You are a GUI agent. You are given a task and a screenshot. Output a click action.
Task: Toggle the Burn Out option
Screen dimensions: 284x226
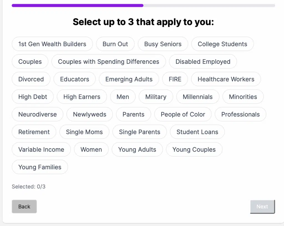point(115,44)
